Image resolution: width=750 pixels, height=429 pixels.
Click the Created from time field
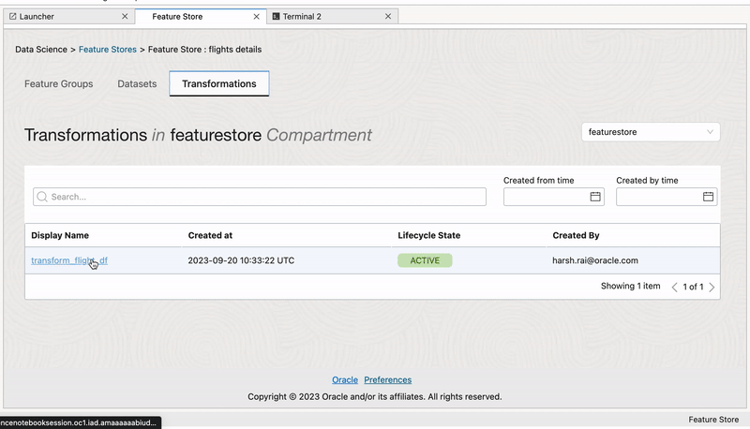[554, 197]
